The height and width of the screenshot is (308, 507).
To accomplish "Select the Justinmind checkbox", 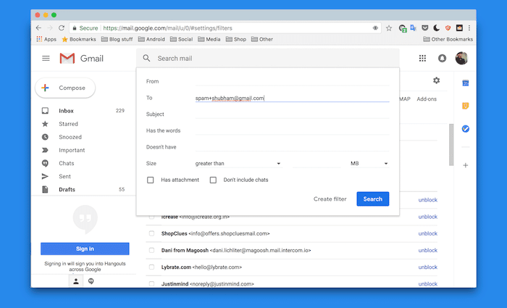I will click(x=151, y=284).
